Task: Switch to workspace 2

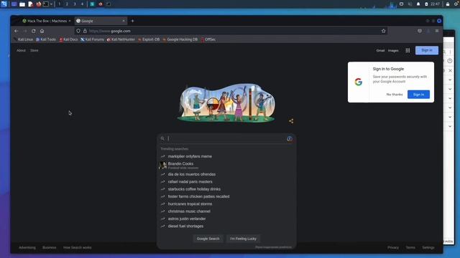Action: pos(67,4)
